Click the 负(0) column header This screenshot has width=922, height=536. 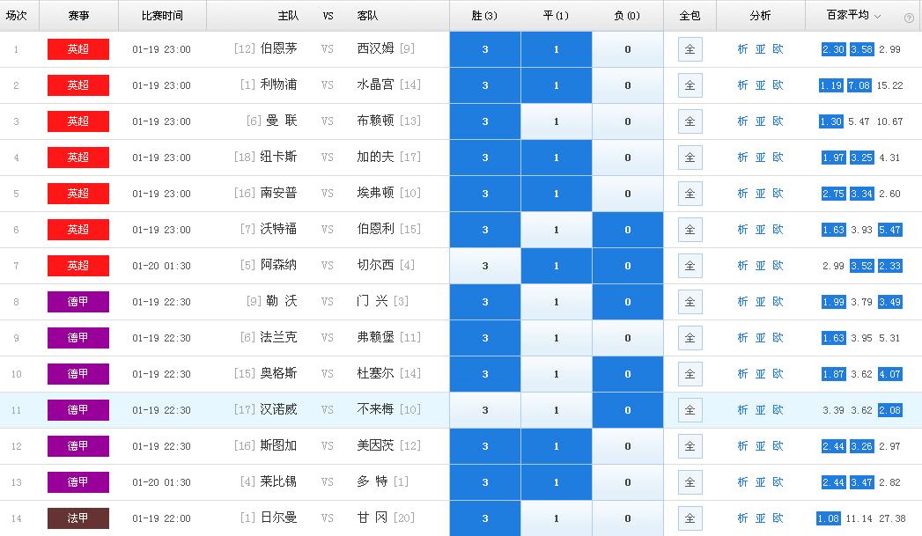(x=627, y=16)
